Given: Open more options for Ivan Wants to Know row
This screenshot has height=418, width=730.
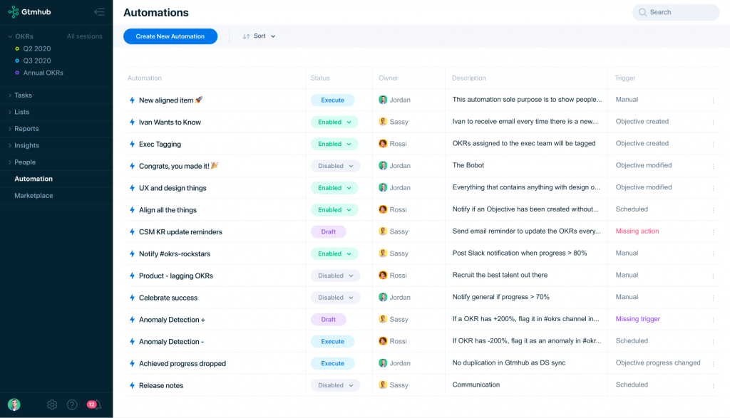Looking at the screenshot, I should point(713,122).
